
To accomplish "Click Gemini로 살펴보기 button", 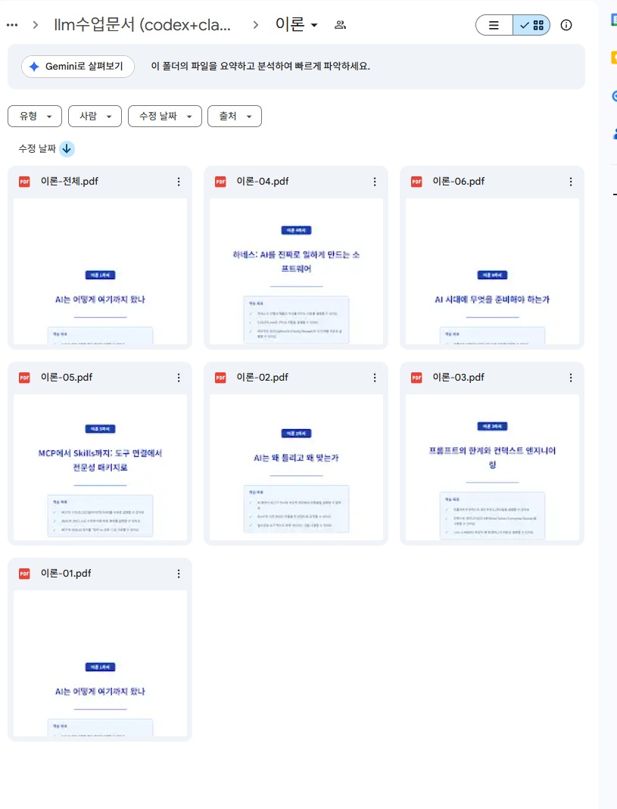I will (77, 67).
